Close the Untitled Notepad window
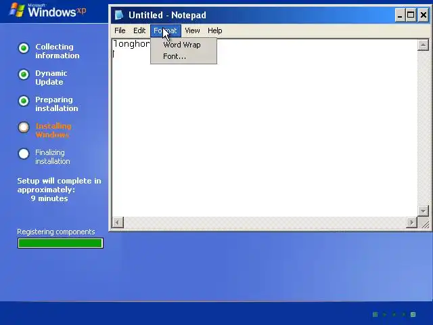 (423, 15)
